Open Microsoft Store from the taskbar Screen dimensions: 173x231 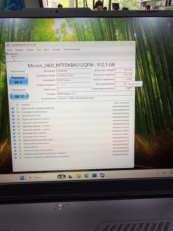point(94,175)
